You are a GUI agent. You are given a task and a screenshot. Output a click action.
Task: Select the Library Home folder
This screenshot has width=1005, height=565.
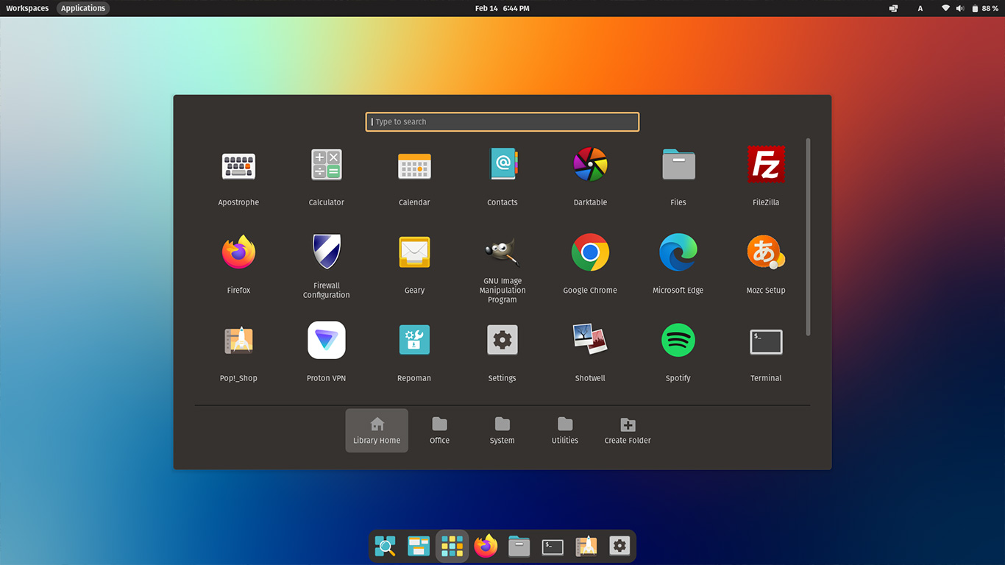pos(377,430)
